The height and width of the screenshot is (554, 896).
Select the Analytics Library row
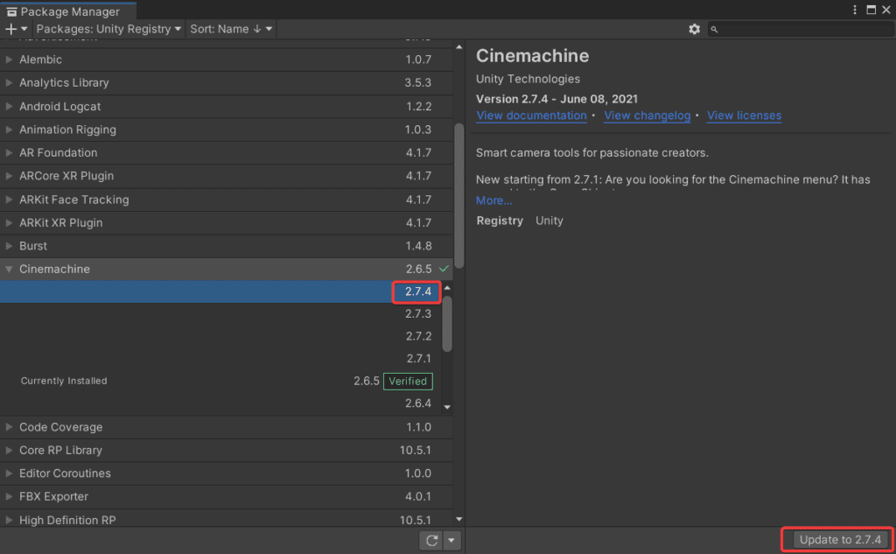point(227,83)
